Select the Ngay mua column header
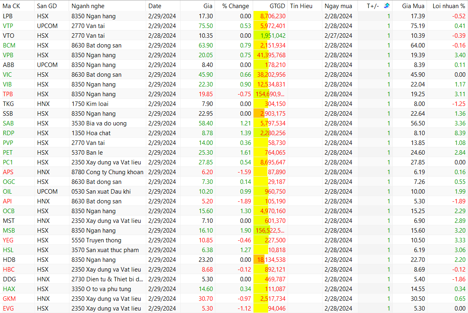The width and height of the screenshot is (468, 313). pyautogui.click(x=338, y=6)
